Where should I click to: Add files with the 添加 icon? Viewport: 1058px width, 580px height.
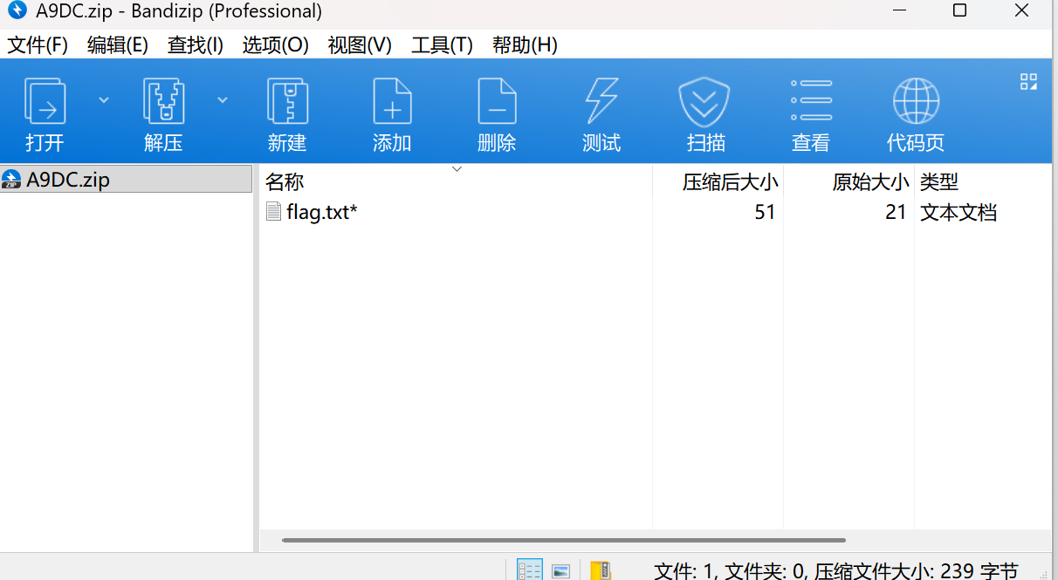(392, 101)
